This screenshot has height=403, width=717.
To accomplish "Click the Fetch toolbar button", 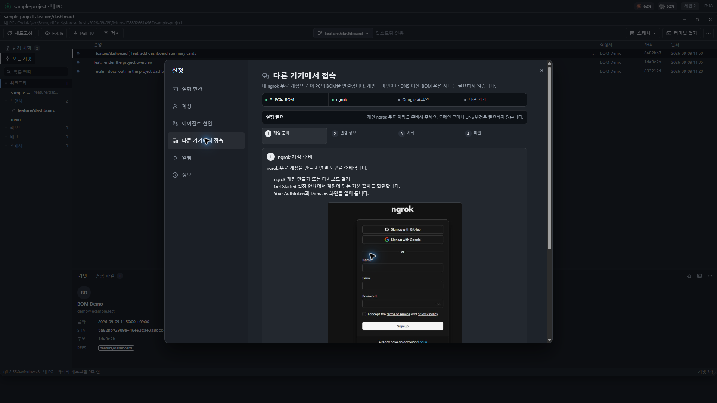I will [54, 33].
